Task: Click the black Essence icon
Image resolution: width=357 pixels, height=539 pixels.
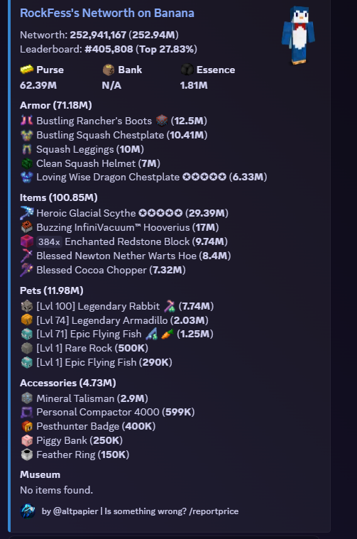Action: coord(187,70)
